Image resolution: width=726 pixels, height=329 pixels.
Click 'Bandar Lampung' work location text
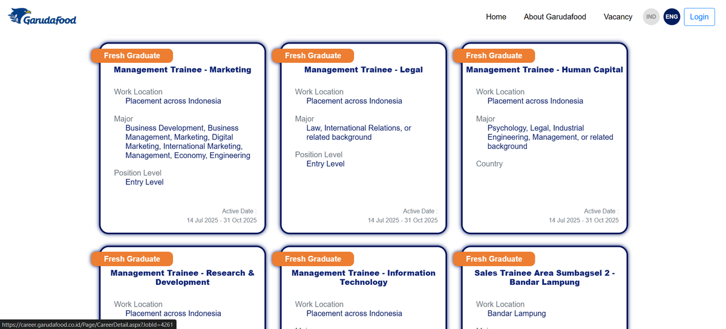517,313
